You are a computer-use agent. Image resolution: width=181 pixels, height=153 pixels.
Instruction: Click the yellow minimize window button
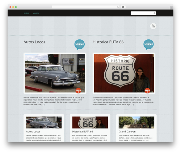pyautogui.click(x=13, y=7)
